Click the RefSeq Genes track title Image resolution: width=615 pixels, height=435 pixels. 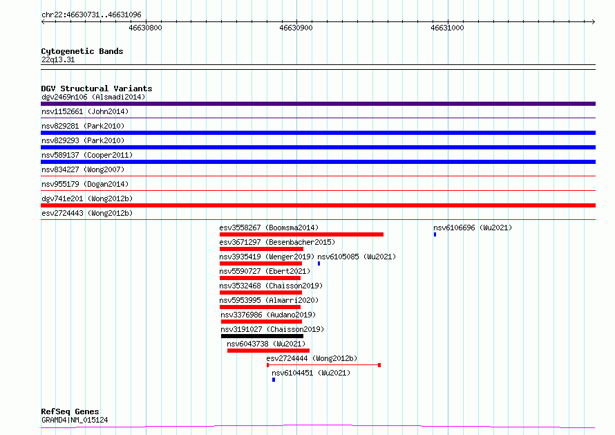pyautogui.click(x=70, y=411)
